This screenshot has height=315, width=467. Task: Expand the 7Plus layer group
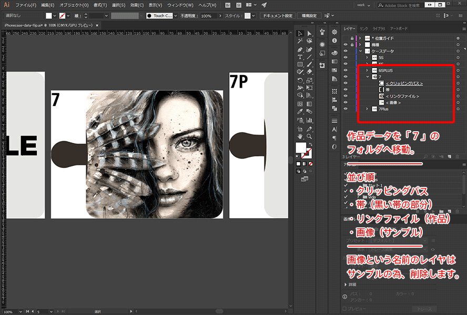[367, 109]
